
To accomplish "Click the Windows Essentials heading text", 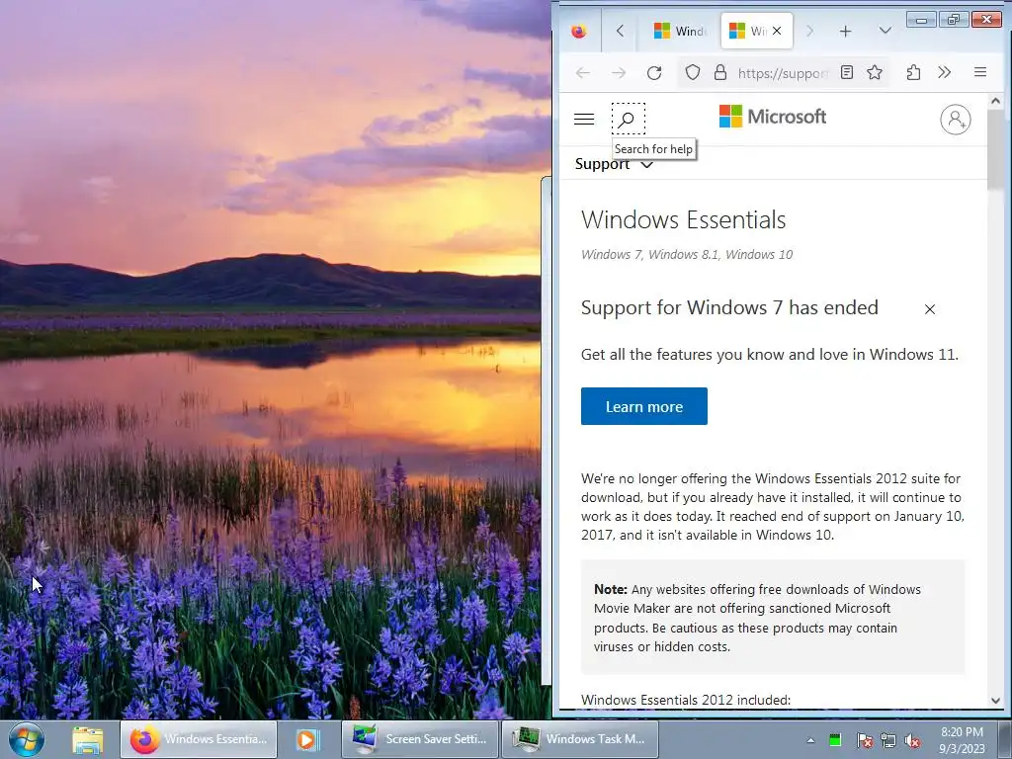I will (684, 220).
